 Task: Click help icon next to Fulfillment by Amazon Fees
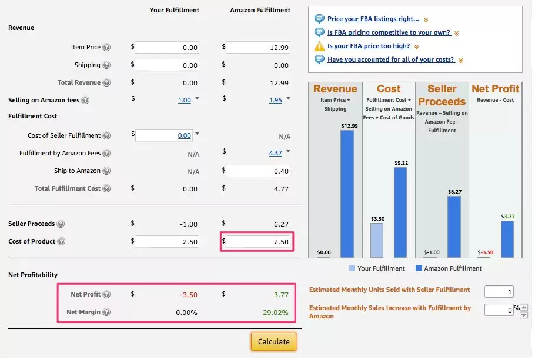pos(106,154)
